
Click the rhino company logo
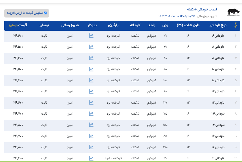coord(233,12)
